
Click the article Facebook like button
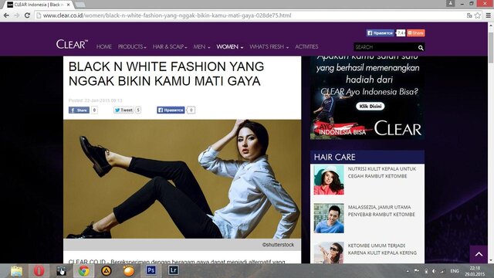pyautogui.click(x=171, y=110)
